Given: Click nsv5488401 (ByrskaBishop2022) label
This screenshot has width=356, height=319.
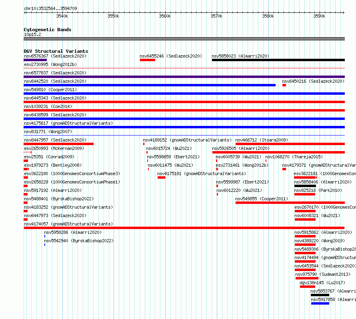Looking at the screenshot, I should point(59,199).
